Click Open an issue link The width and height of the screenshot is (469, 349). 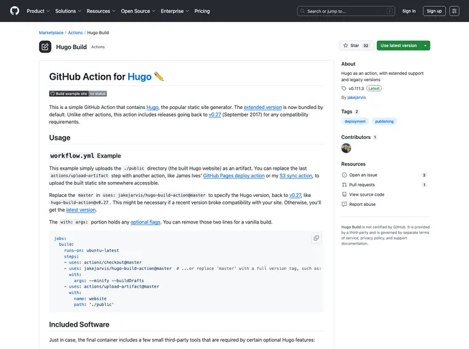(363, 175)
